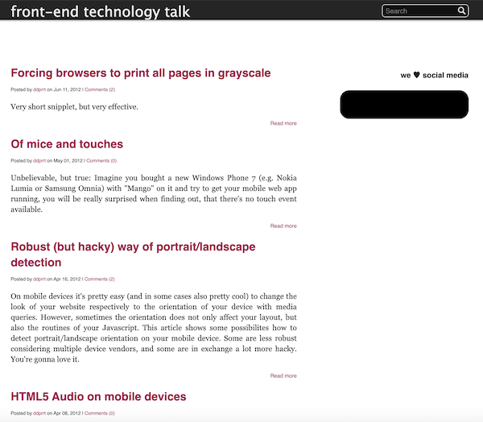Click author ddprrt on HTML5 Audio post
The height and width of the screenshot is (422, 483).
[x=39, y=413]
